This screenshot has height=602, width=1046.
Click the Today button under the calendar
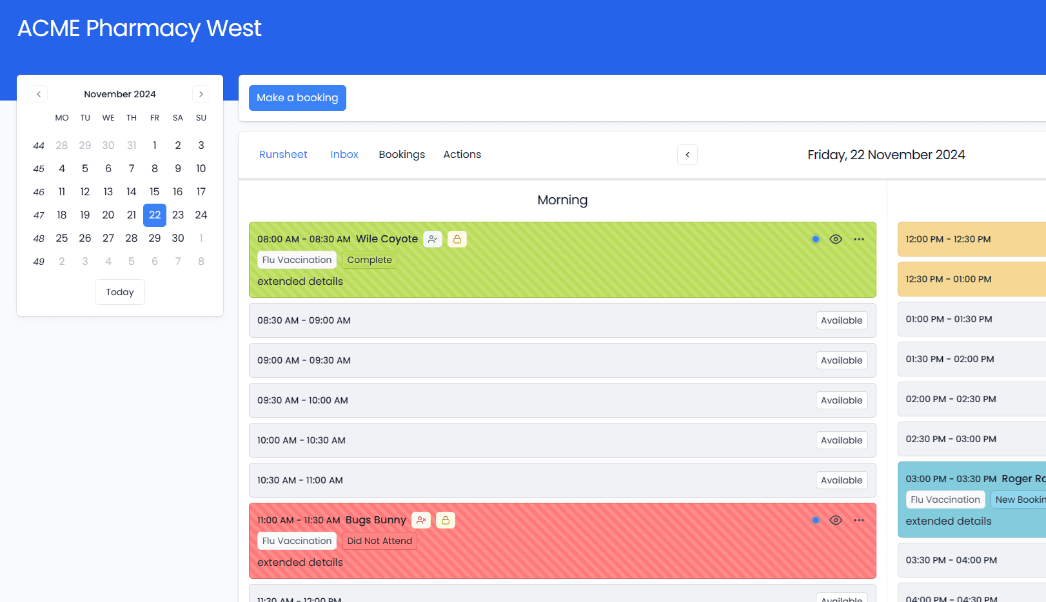[119, 291]
